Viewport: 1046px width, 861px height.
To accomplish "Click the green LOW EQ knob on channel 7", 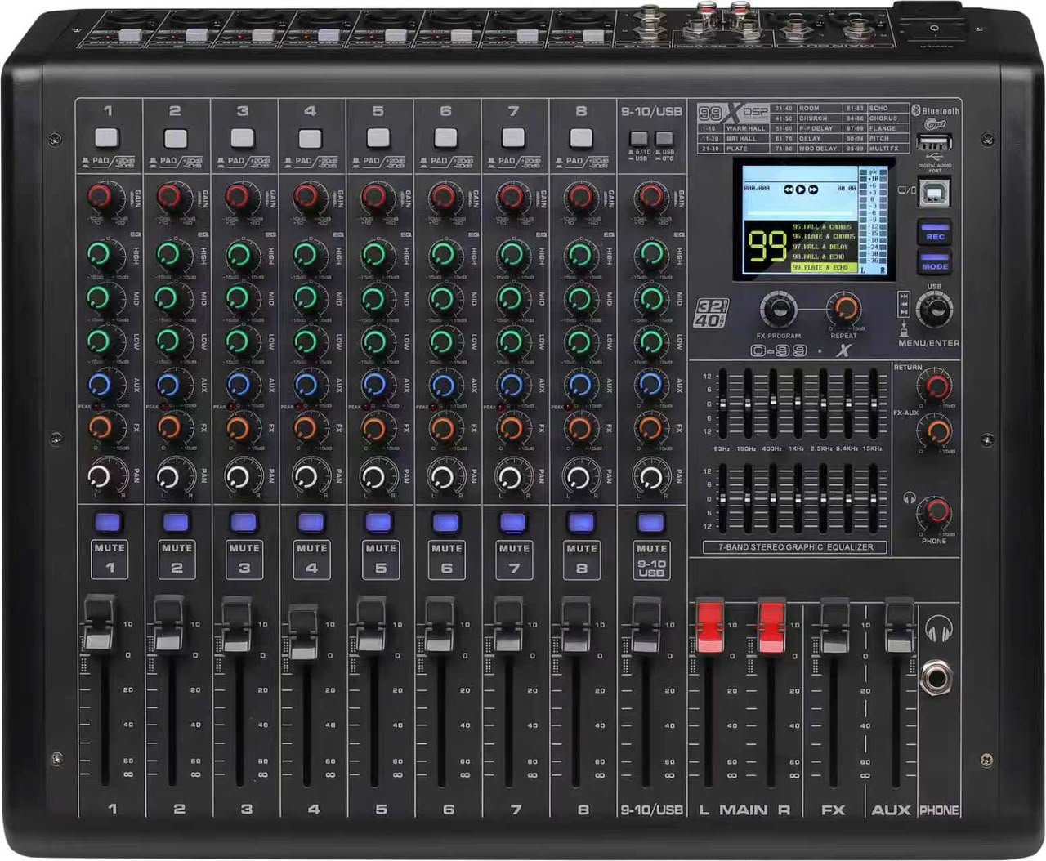I will point(511,341).
